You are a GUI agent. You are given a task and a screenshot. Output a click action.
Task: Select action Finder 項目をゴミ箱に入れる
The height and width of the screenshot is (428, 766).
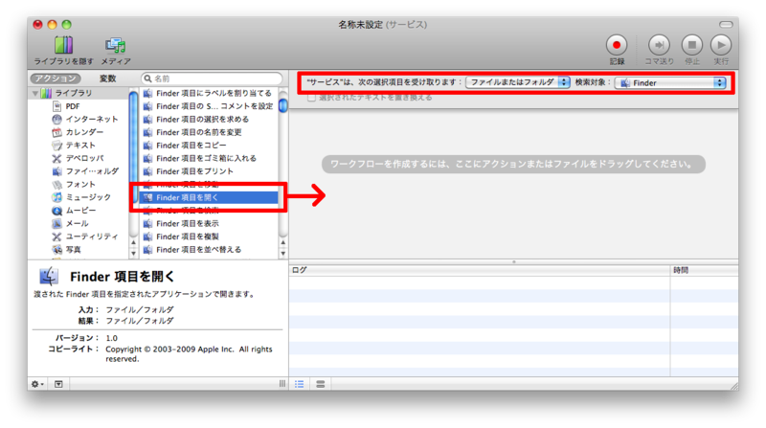tap(200, 158)
